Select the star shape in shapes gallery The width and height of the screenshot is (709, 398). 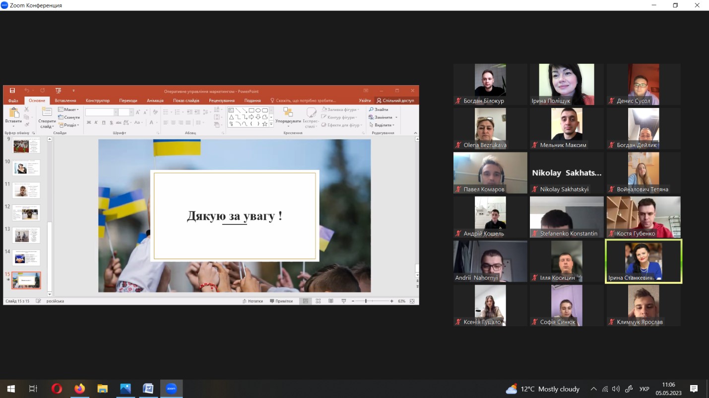[265, 124]
